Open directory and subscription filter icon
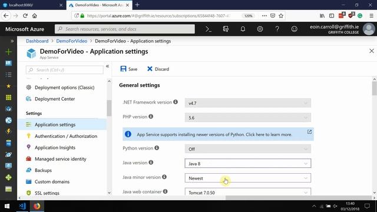 click(x=226, y=29)
